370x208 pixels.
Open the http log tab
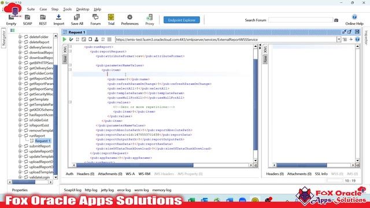pyautogui.click(x=91, y=190)
